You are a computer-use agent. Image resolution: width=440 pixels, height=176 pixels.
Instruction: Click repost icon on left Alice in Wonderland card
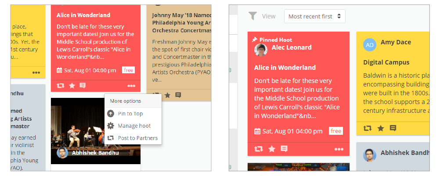[x=60, y=86]
